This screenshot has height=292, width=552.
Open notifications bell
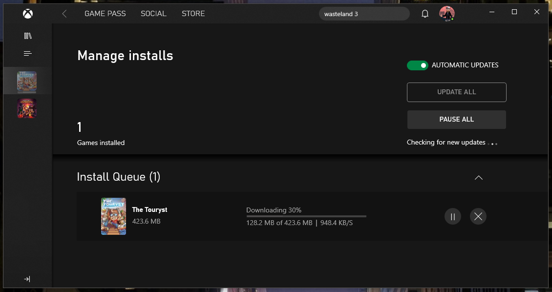tap(425, 14)
